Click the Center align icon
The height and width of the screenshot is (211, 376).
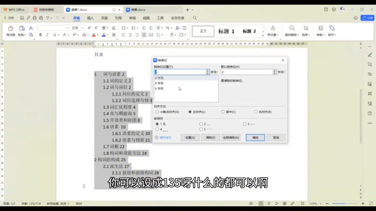tap(130, 35)
